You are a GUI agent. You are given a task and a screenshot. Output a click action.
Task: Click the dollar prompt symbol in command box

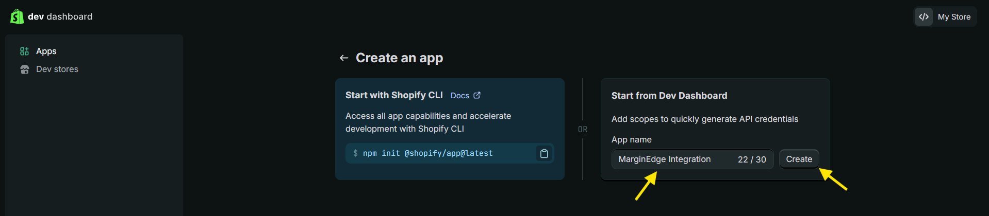pyautogui.click(x=355, y=153)
